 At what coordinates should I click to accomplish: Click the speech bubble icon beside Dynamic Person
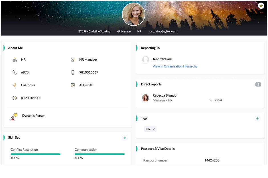pos(14,117)
